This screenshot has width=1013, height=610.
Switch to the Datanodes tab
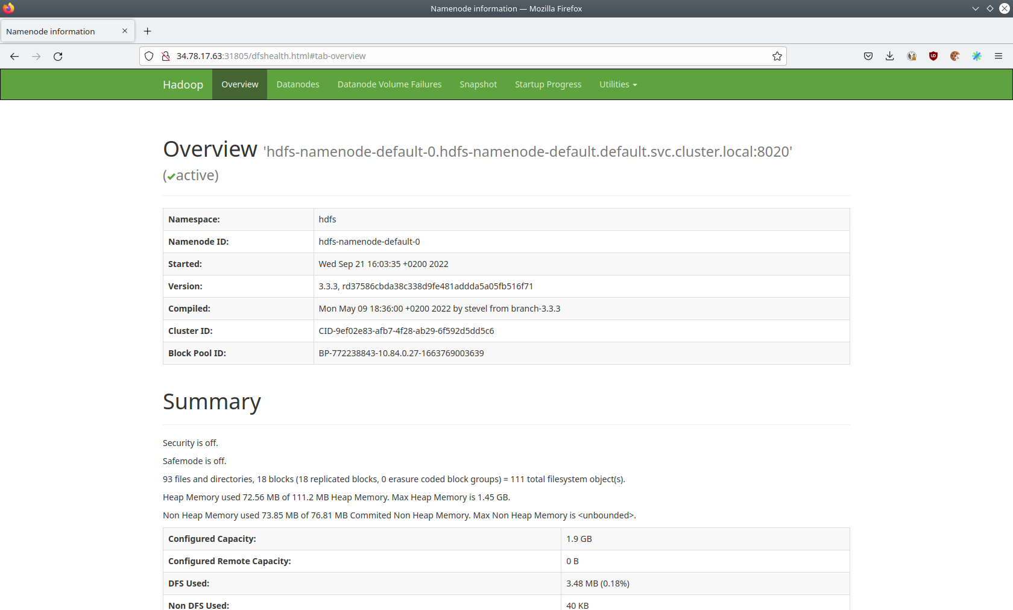click(x=297, y=84)
